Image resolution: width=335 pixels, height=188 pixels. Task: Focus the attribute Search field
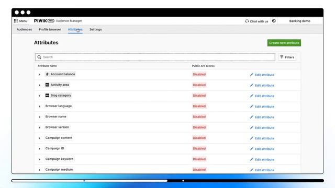[155, 57]
